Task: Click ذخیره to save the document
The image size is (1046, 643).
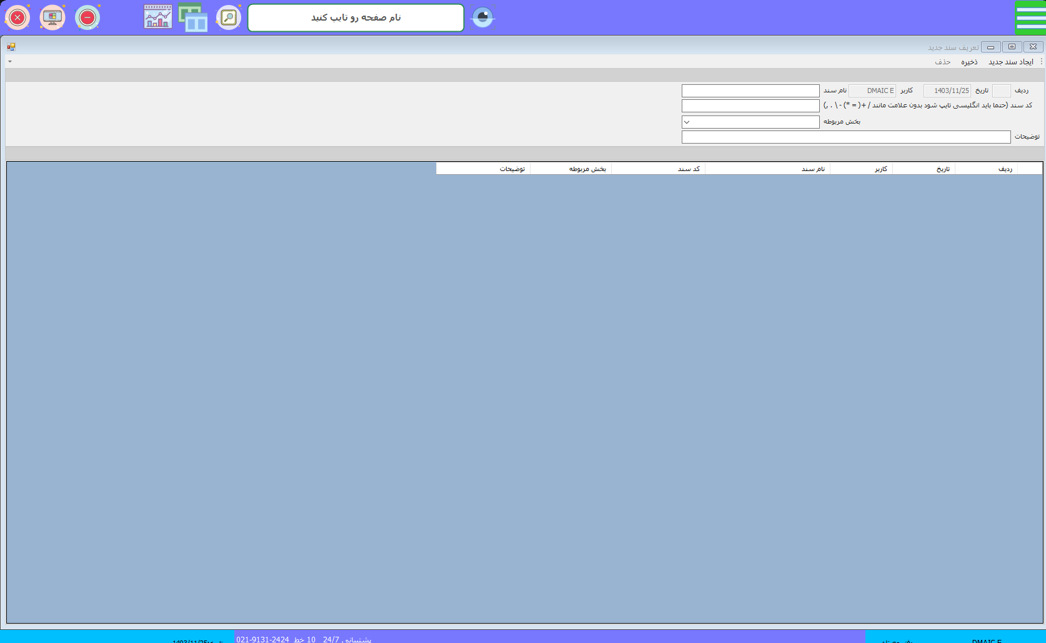Action: click(969, 62)
